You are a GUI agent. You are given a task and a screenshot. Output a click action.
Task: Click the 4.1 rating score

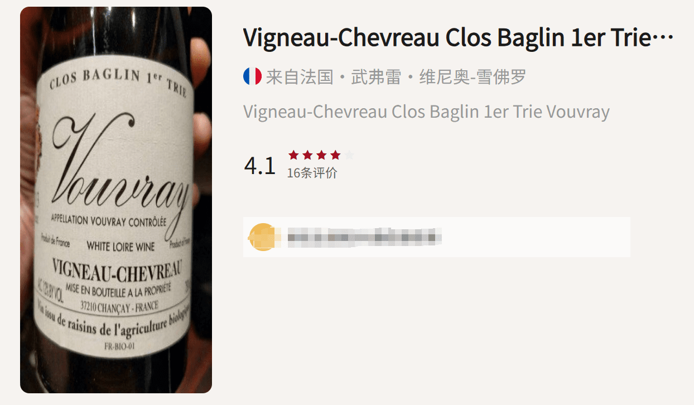click(x=260, y=166)
